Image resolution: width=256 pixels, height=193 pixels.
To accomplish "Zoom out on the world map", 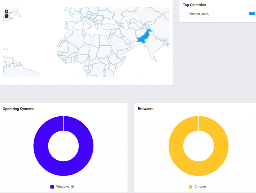I will [x=6, y=16].
